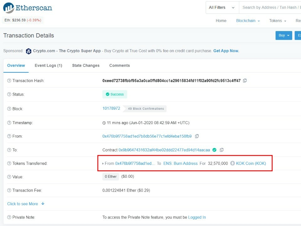Click the search by address input field
Image resolution: width=301 pixels, height=226 pixels.
coord(270,8)
